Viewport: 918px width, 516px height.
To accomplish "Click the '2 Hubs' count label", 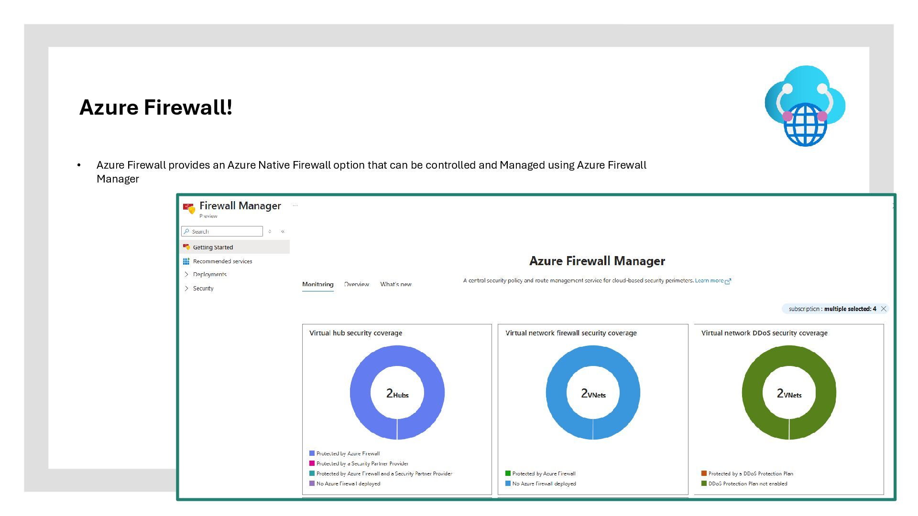I will coord(397,394).
